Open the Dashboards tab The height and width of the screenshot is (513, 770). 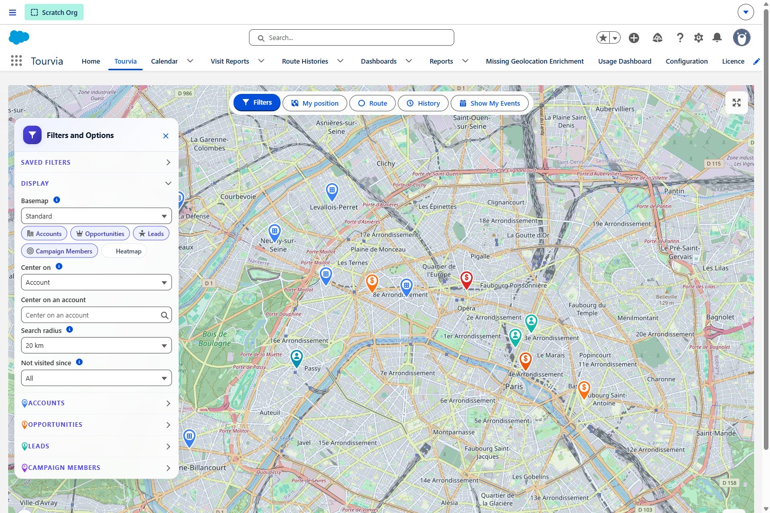pos(379,62)
